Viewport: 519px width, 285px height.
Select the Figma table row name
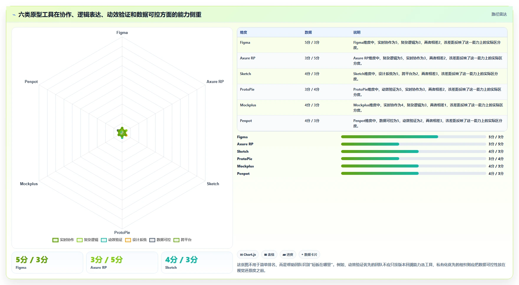245,43
